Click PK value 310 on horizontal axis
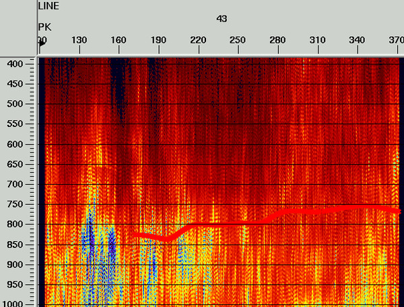The width and height of the screenshot is (404, 307). [x=318, y=40]
